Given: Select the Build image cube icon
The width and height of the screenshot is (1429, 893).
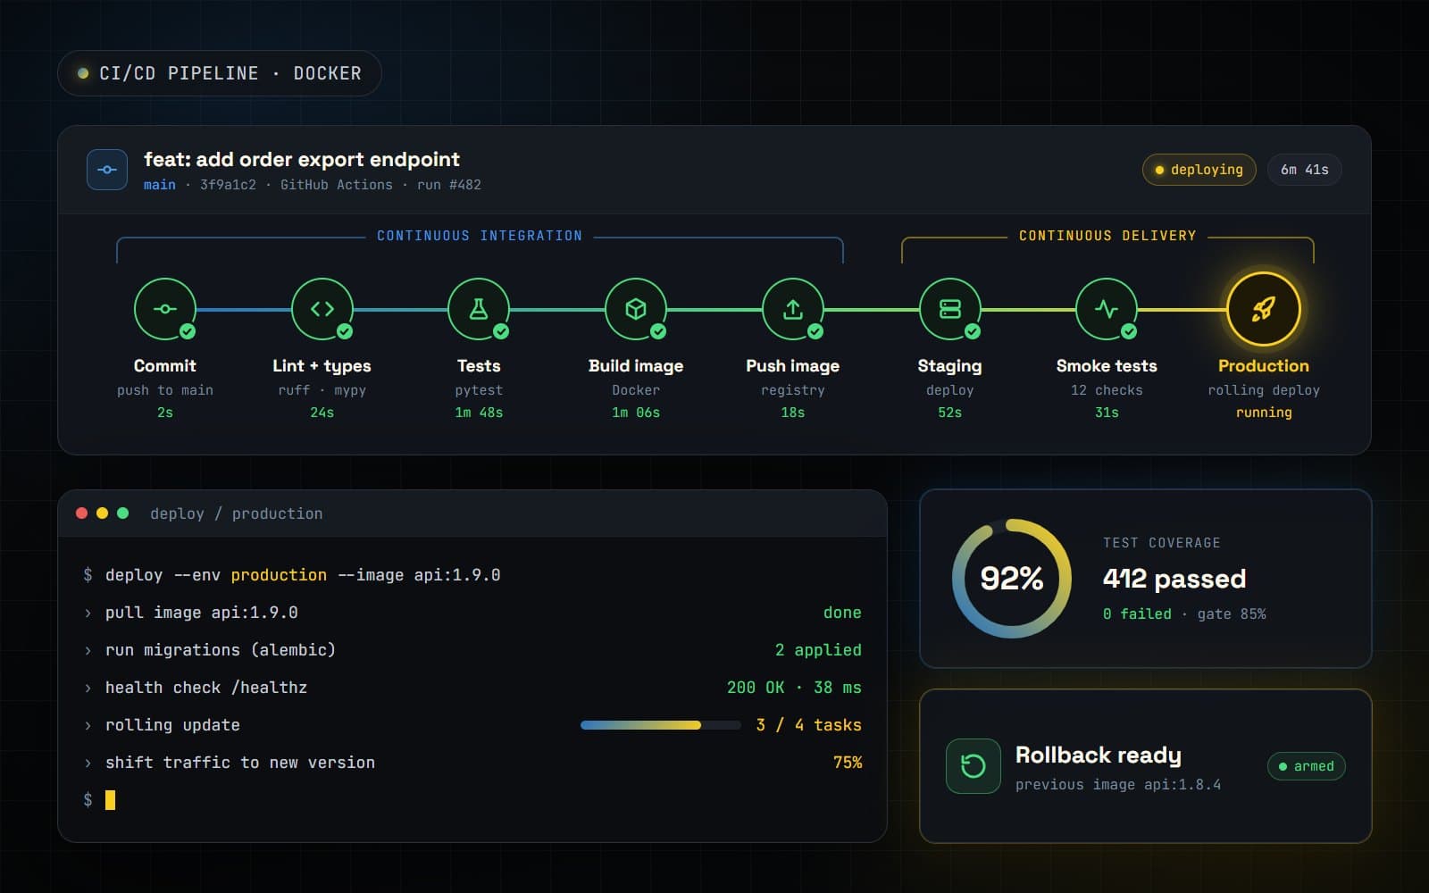Looking at the screenshot, I should (x=636, y=309).
